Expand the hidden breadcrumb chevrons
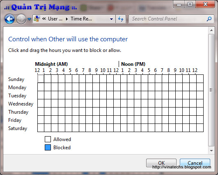The image size is (218, 175). (44, 19)
